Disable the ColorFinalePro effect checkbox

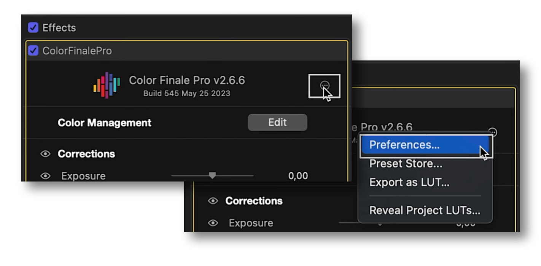coord(33,51)
